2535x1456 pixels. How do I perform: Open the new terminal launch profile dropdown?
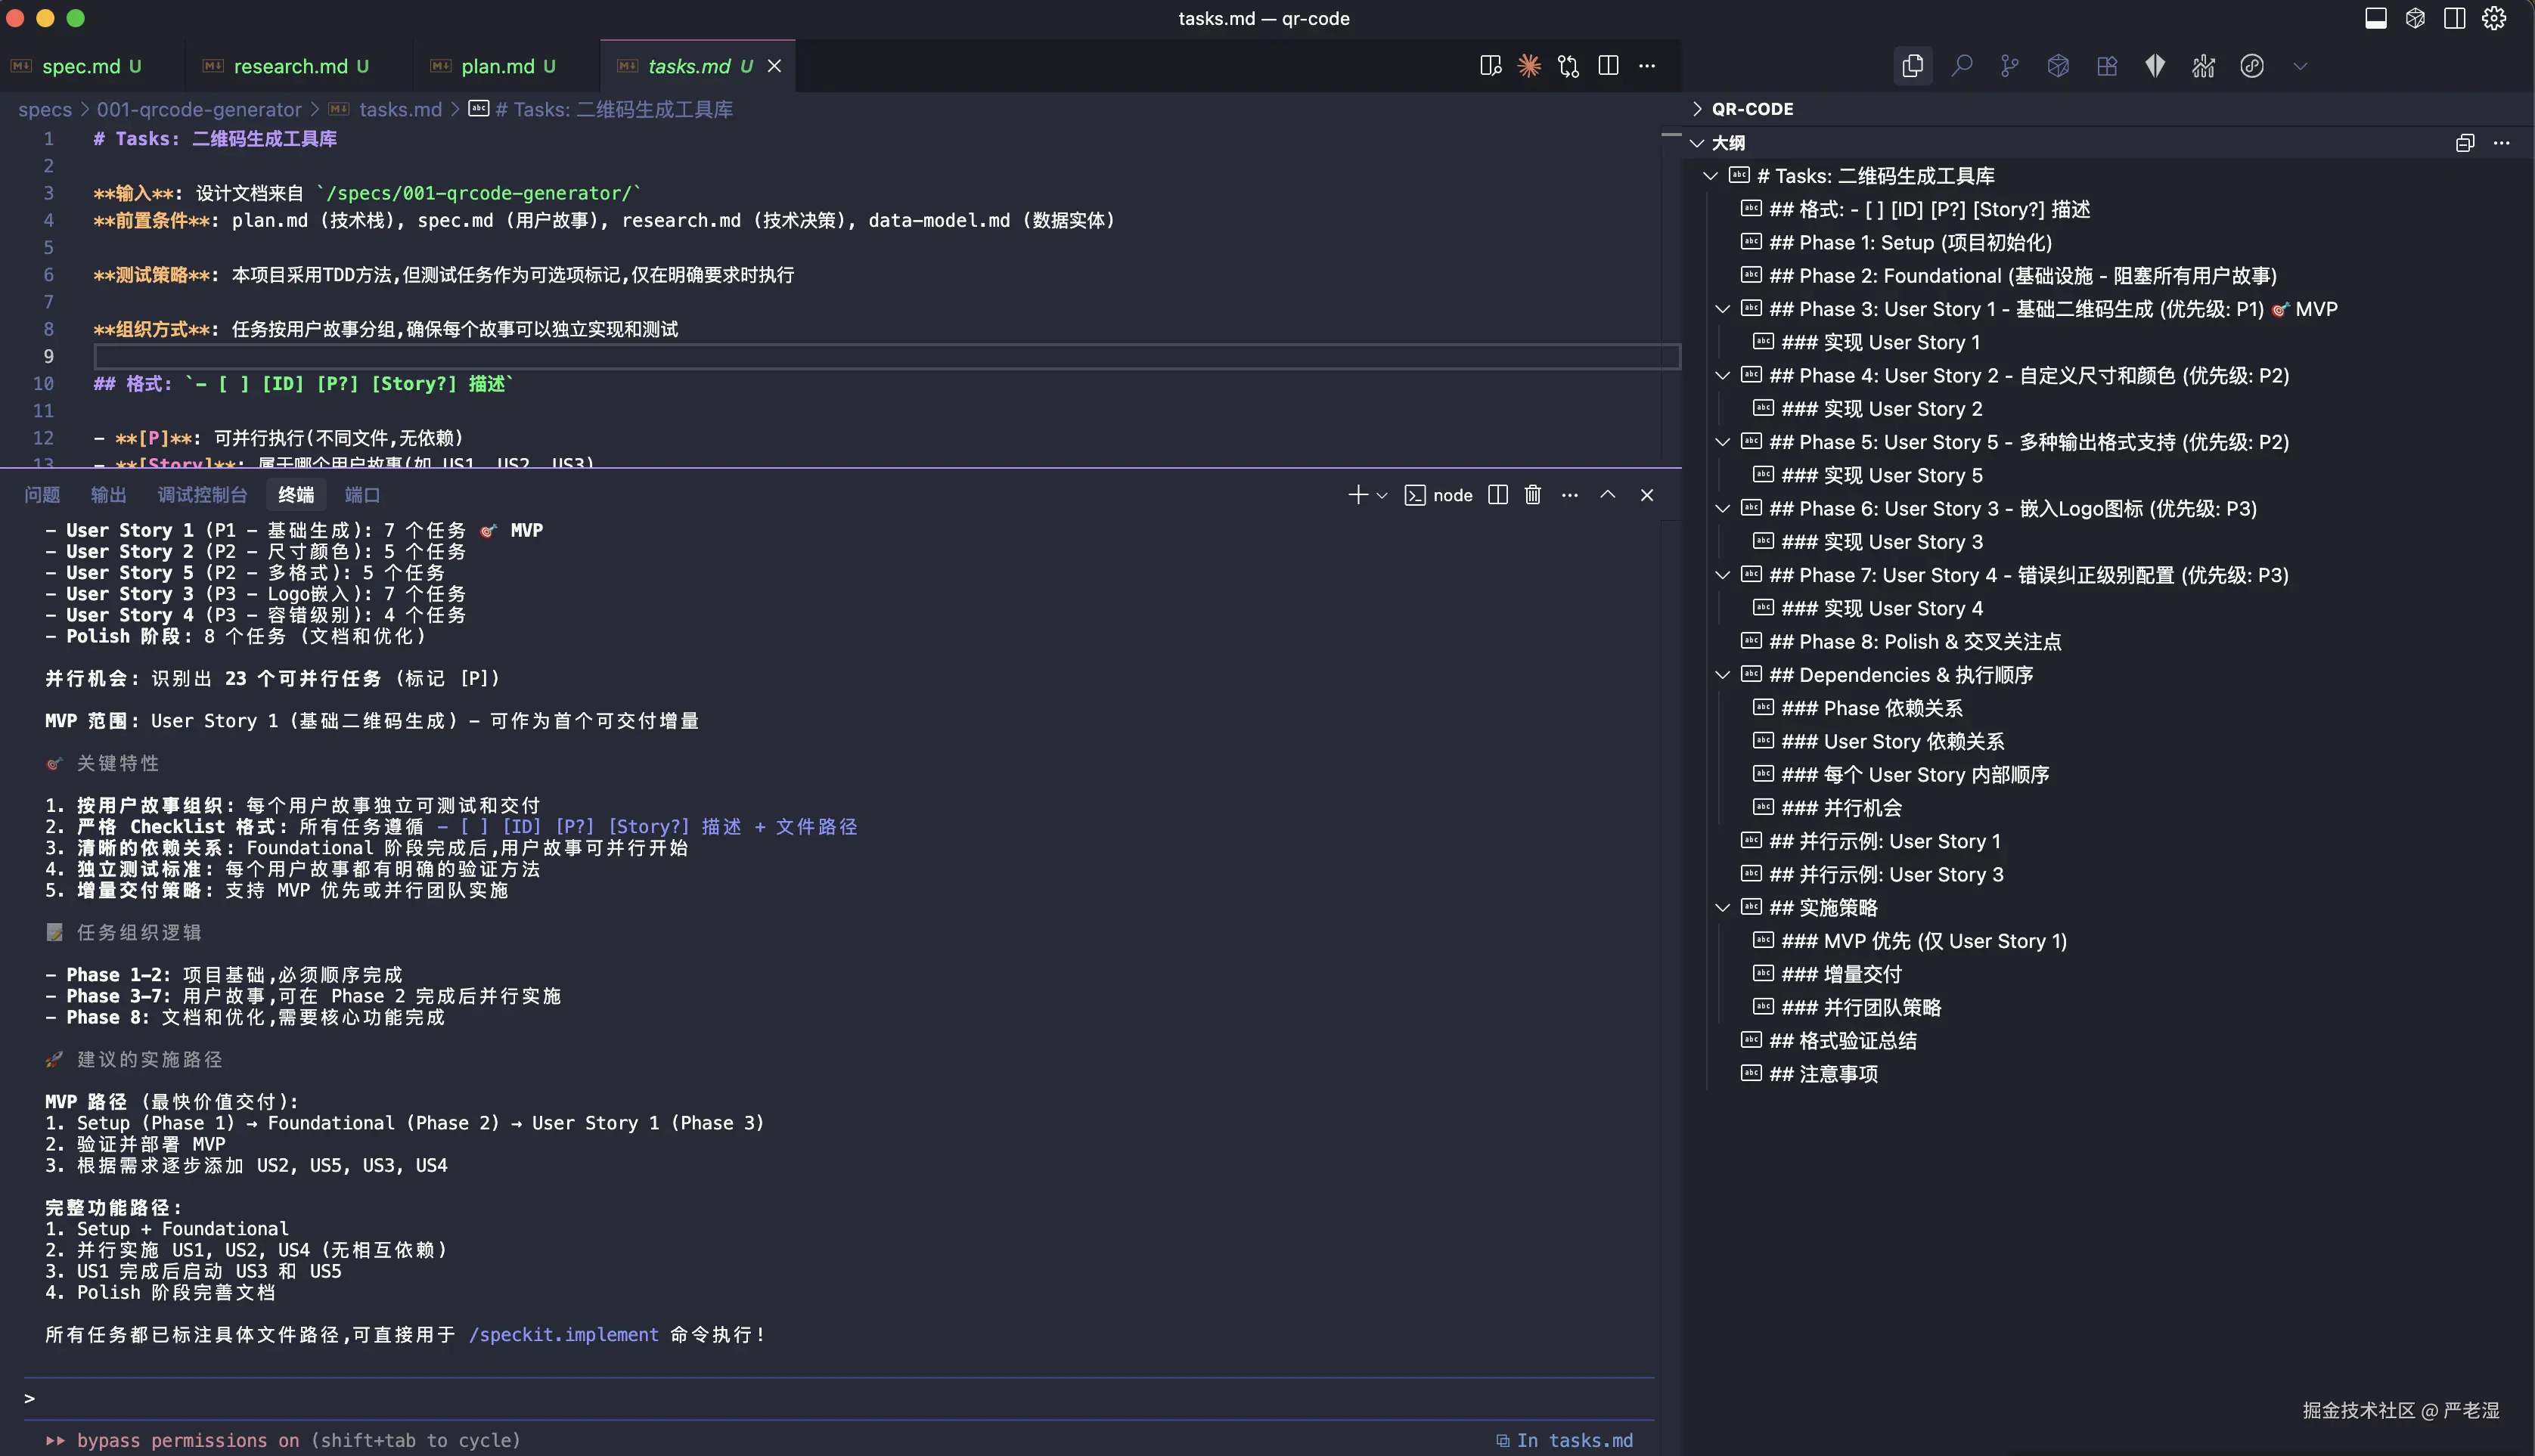pos(1382,495)
